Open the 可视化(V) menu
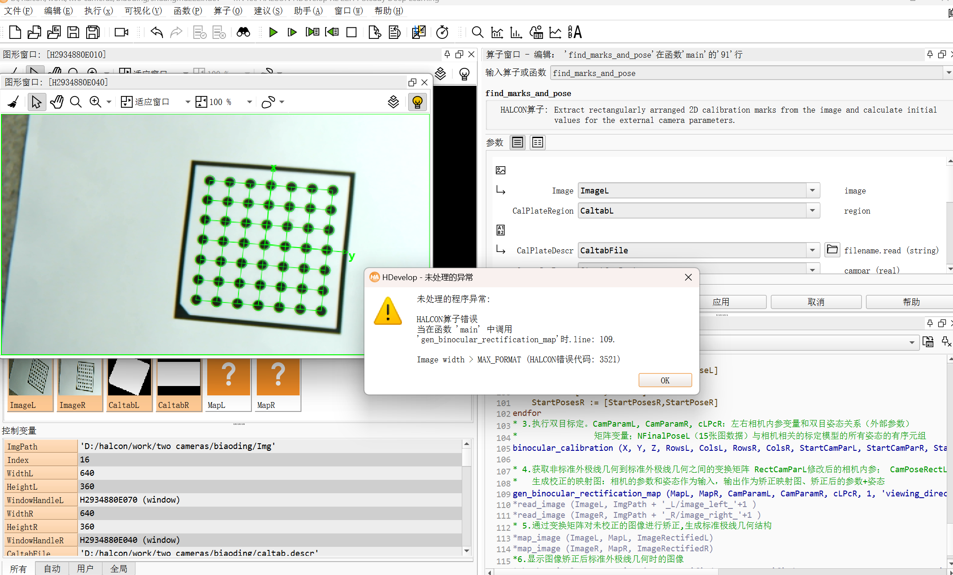The height and width of the screenshot is (575, 953). (143, 11)
